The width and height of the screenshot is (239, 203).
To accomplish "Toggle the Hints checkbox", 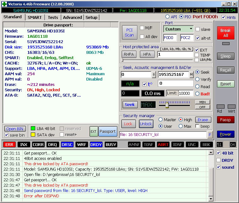I will tap(223, 17).
